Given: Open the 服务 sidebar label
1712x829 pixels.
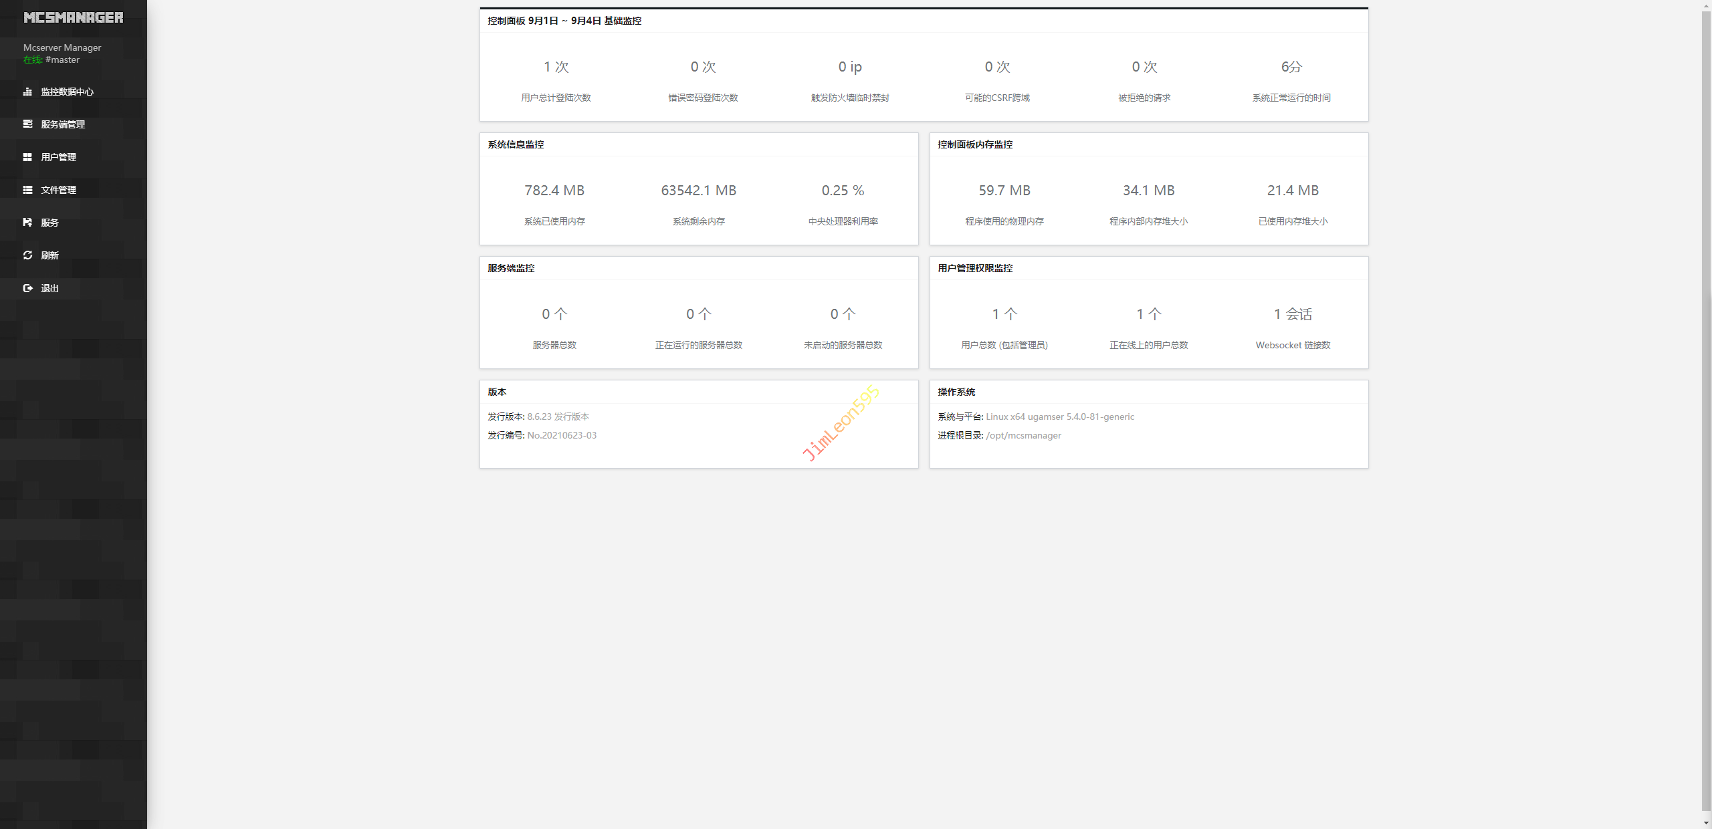Looking at the screenshot, I should tap(50, 223).
